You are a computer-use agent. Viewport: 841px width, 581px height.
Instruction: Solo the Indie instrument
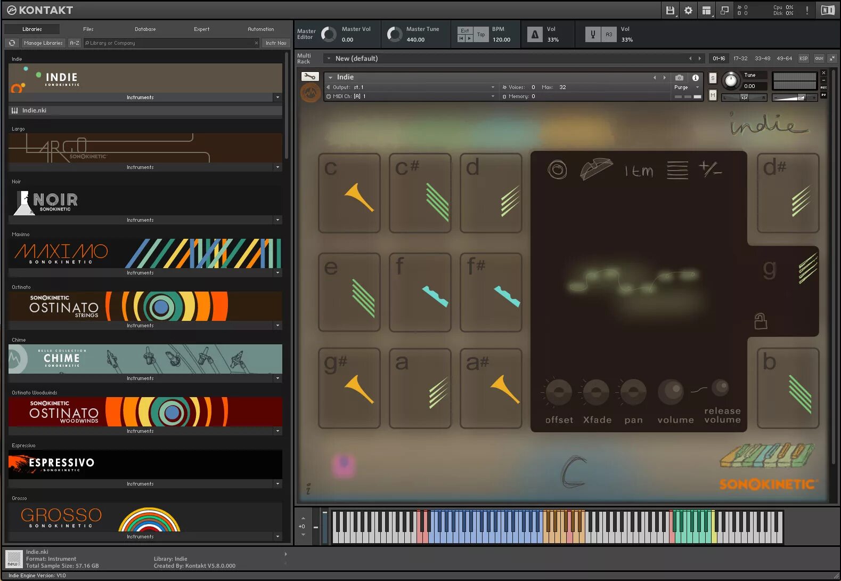(x=713, y=78)
